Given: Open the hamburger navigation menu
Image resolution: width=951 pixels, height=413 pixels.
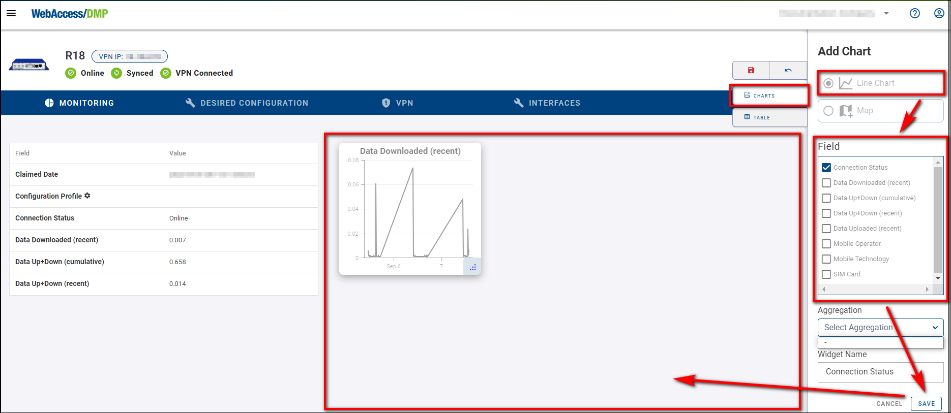Looking at the screenshot, I should pos(11,13).
